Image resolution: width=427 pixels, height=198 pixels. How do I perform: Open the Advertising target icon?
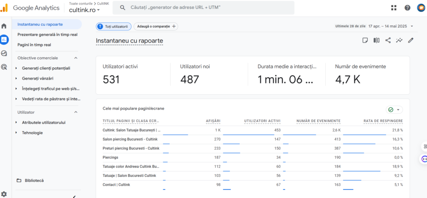point(4,67)
